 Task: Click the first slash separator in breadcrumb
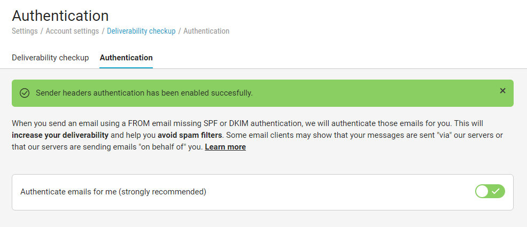point(42,31)
